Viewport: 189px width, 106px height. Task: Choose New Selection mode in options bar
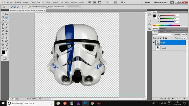click(x=12, y=7)
